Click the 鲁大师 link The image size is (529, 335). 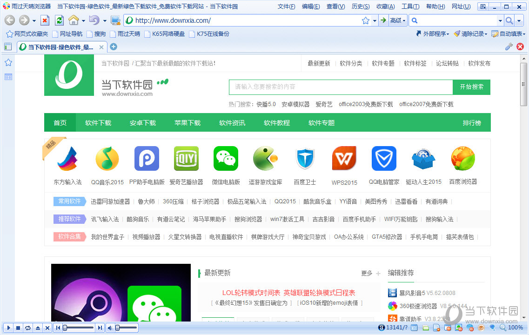(x=146, y=201)
